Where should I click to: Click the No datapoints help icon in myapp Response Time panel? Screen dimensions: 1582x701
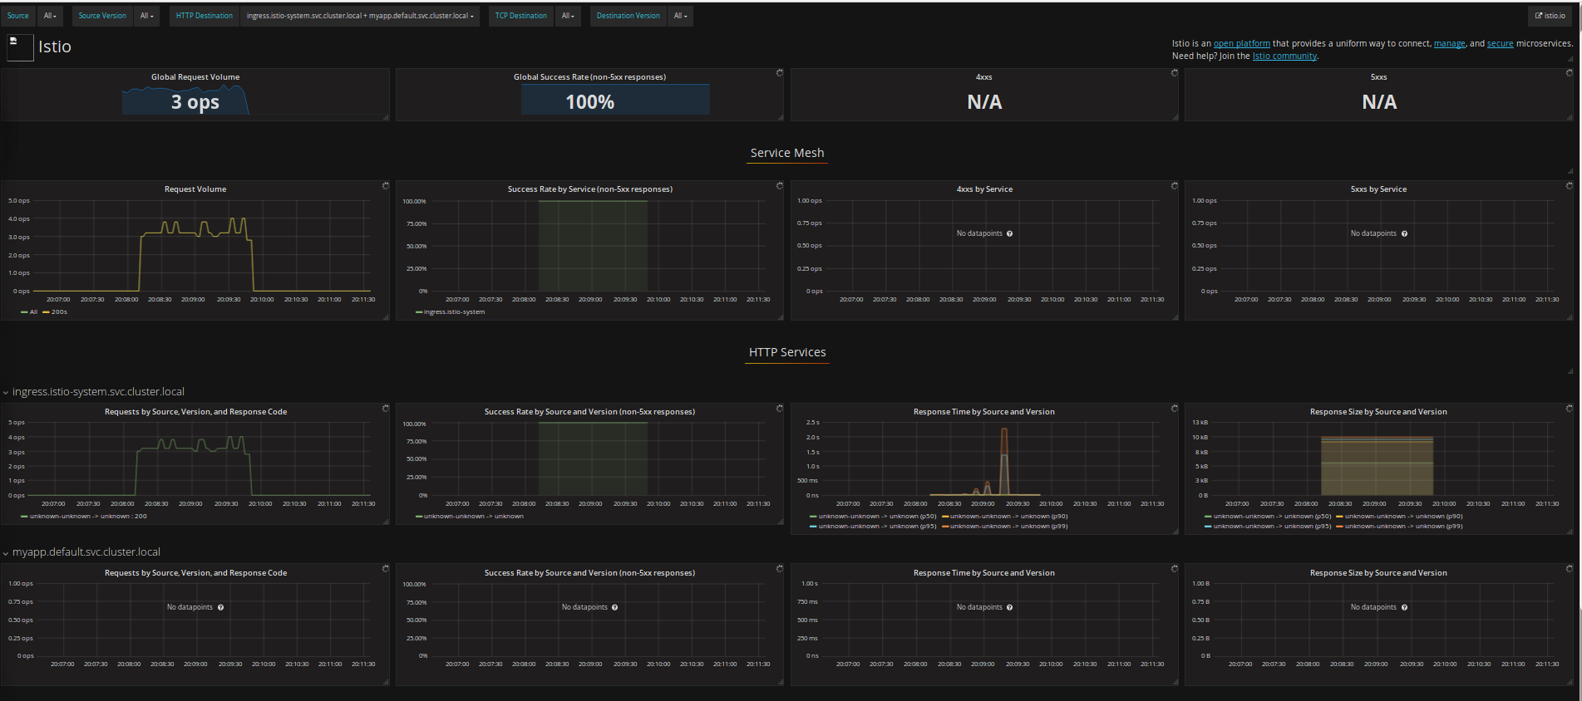click(x=1009, y=607)
